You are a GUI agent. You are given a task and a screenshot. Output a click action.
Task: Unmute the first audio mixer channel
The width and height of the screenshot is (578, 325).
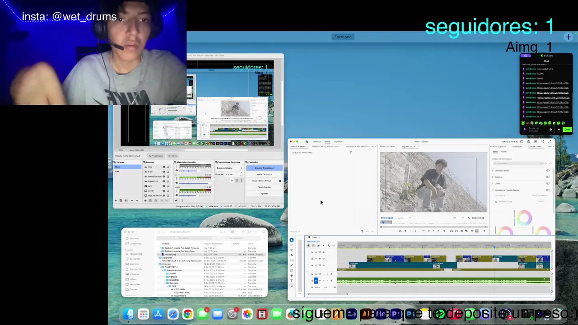(x=177, y=171)
